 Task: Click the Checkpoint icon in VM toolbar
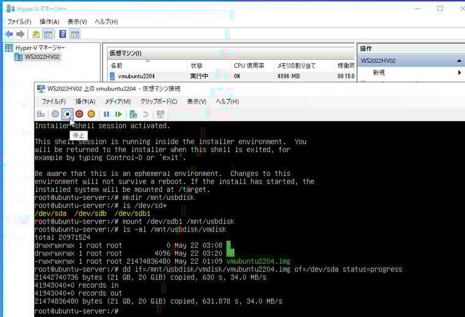pyautogui.click(x=133, y=114)
